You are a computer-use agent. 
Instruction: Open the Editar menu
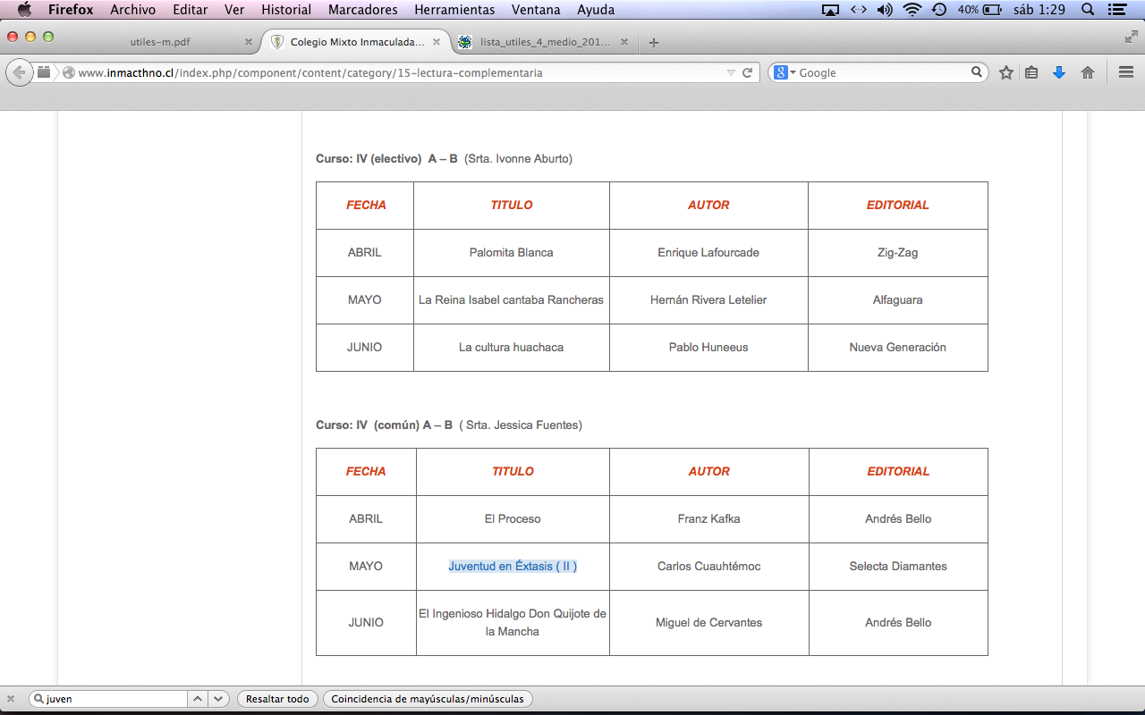(190, 10)
